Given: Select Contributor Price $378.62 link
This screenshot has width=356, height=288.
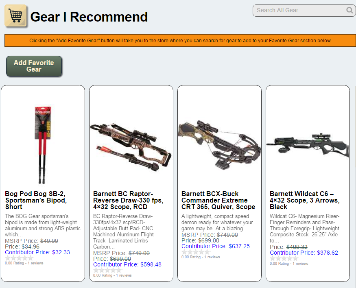Looking at the screenshot, I should (304, 253).
